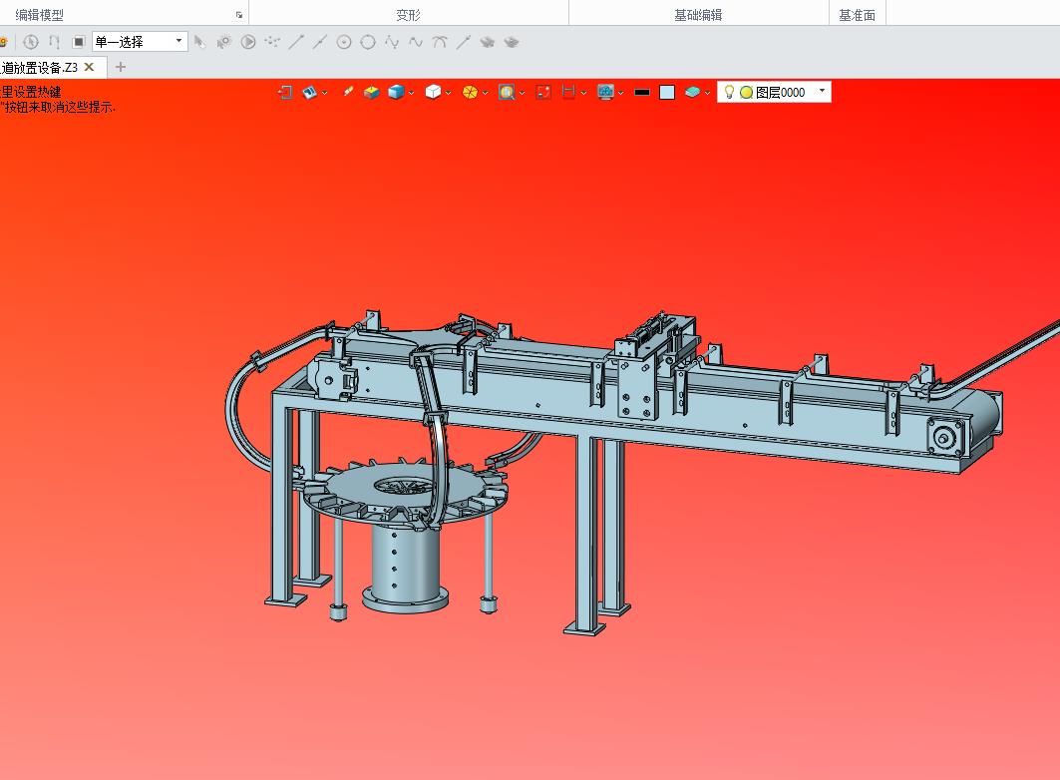Click the paintbrush attributes icon
Screen dimensions: 1060x780
click(x=347, y=91)
